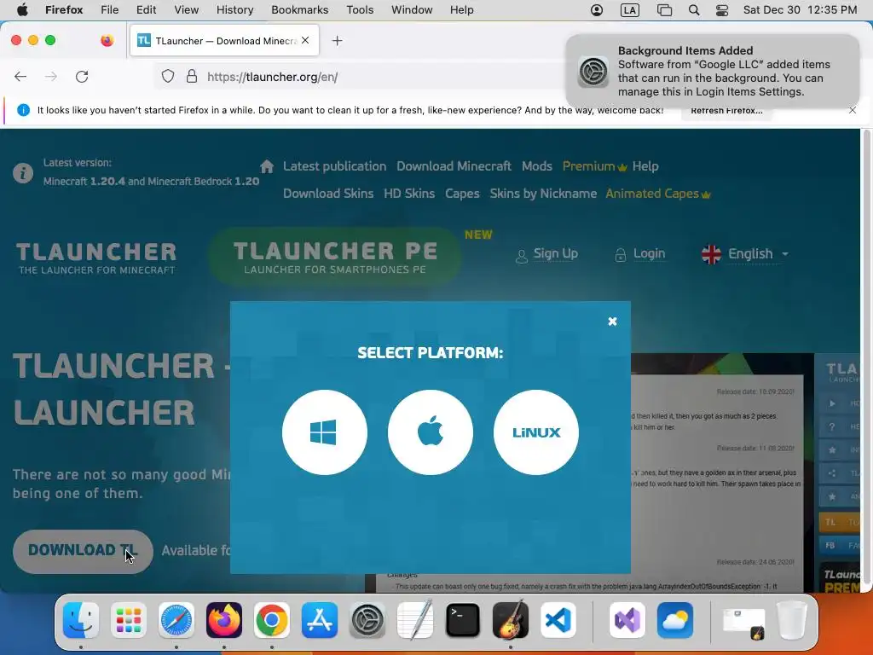Choose the Apple macOS platform icon
The image size is (873, 655).
431,432
